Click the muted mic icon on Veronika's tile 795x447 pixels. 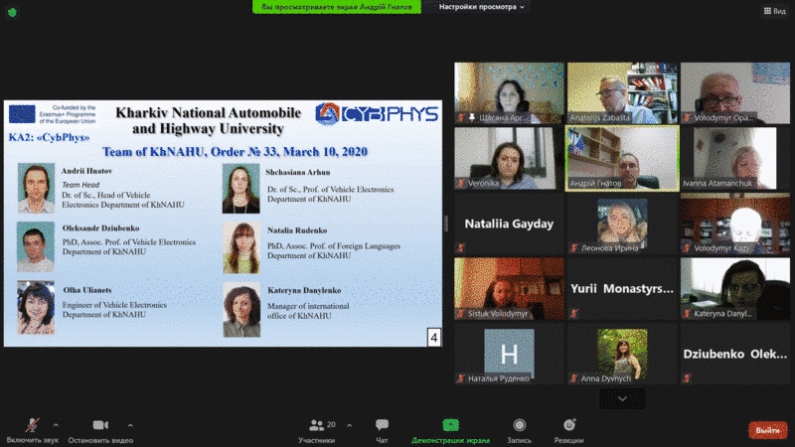(x=461, y=183)
